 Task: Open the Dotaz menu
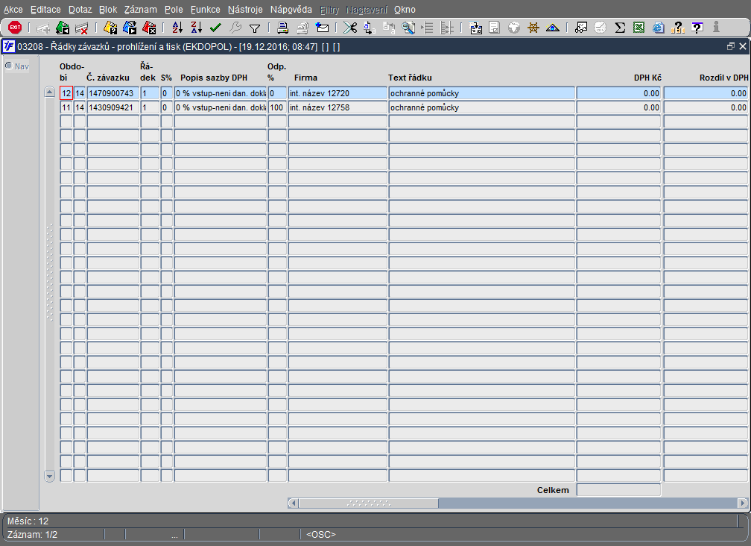[x=80, y=10]
